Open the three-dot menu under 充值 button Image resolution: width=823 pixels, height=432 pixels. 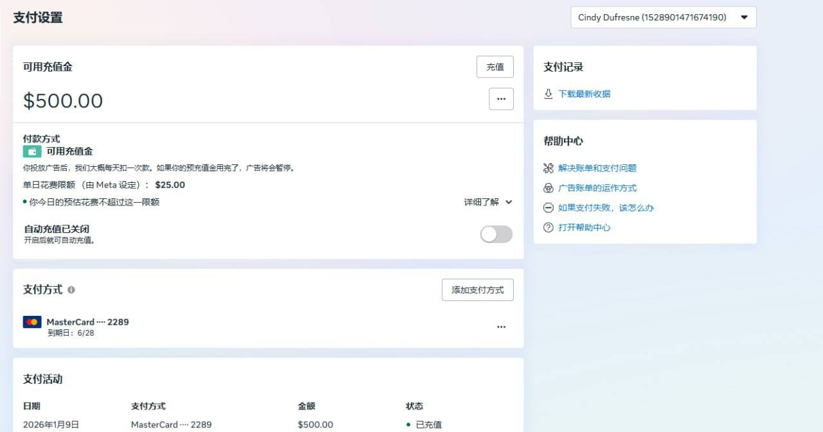click(501, 99)
